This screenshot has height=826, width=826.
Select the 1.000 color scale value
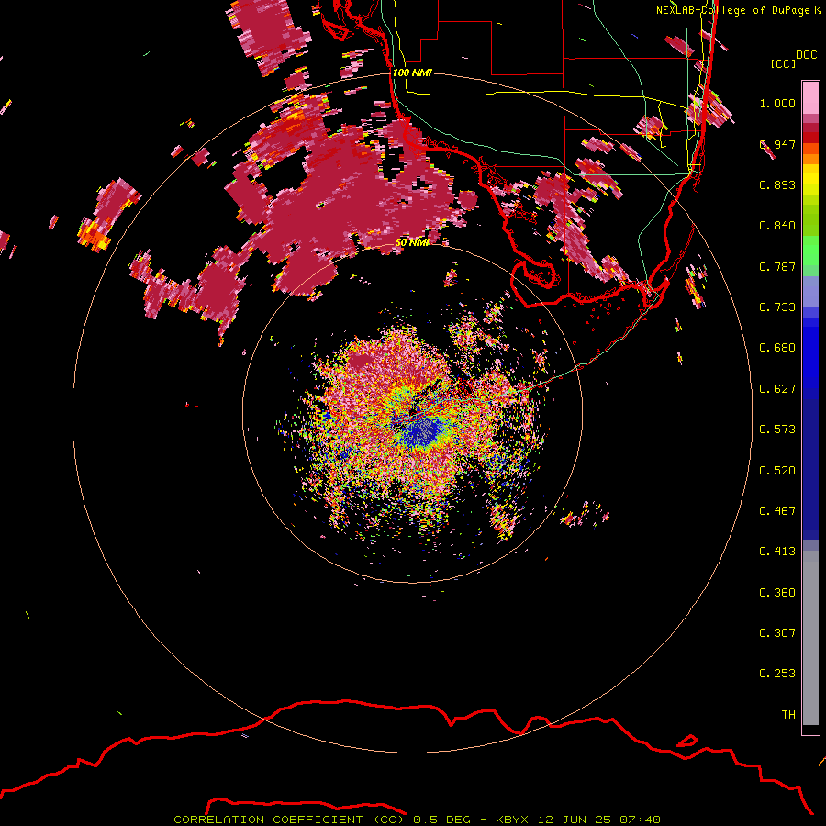tap(777, 103)
